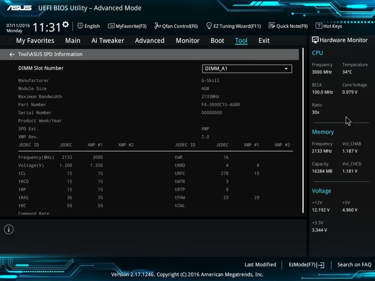Click the Hot Keys label

[x=333, y=26]
